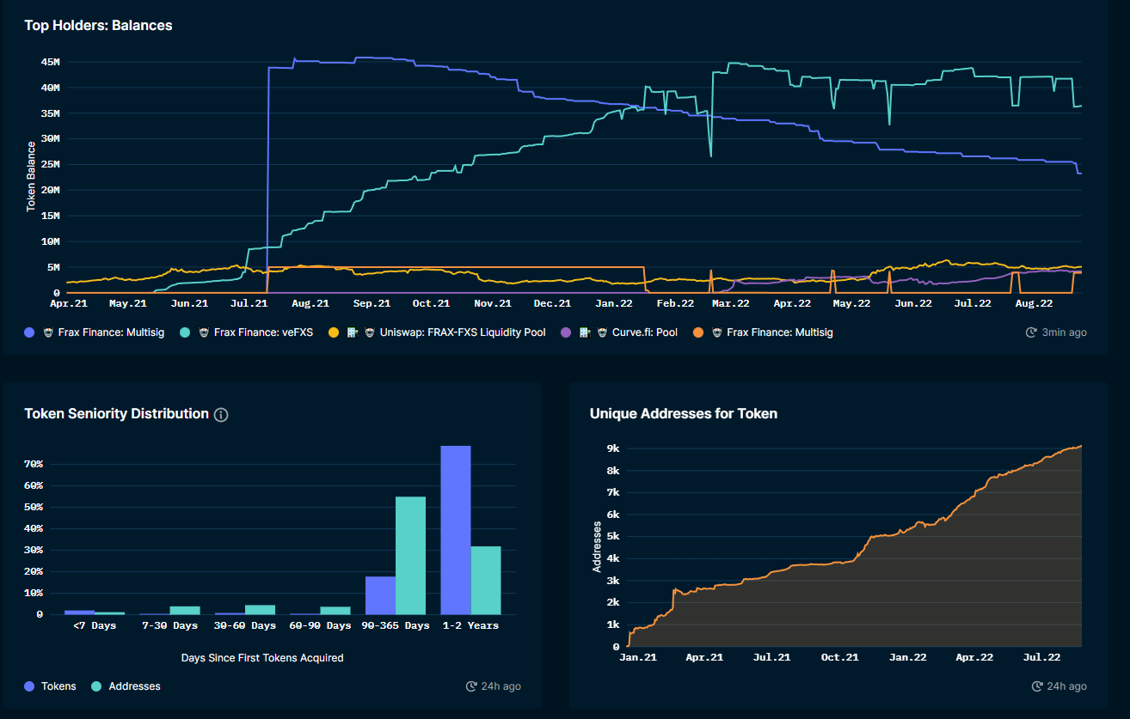Click the refresh clock icon in Unique Addresses panel
Image resolution: width=1130 pixels, height=719 pixels.
tap(1037, 686)
